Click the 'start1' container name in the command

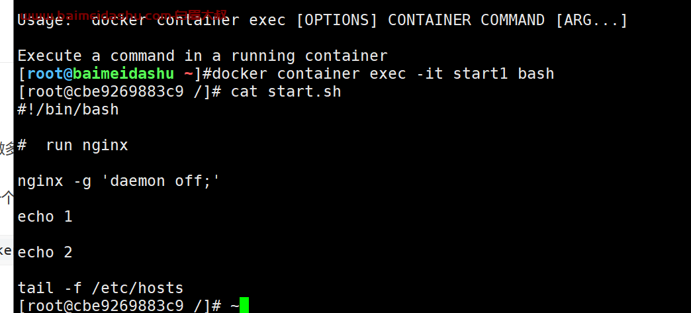pyautogui.click(x=481, y=73)
